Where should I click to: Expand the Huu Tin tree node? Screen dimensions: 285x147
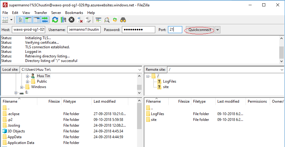pos(28,76)
